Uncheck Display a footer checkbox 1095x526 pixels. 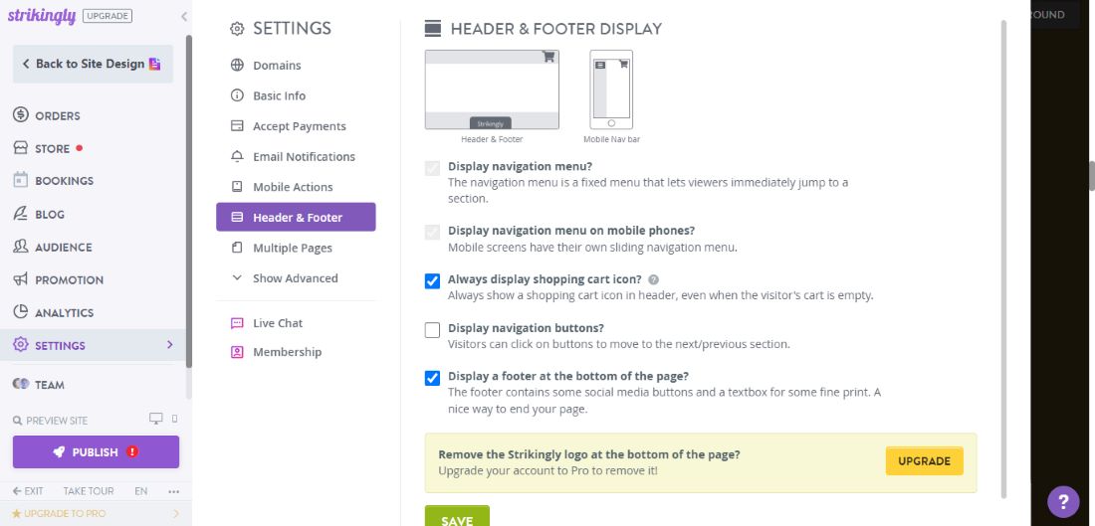pyautogui.click(x=432, y=378)
